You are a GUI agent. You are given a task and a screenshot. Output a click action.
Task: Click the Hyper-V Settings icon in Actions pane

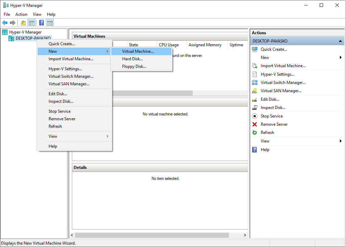tap(255, 74)
